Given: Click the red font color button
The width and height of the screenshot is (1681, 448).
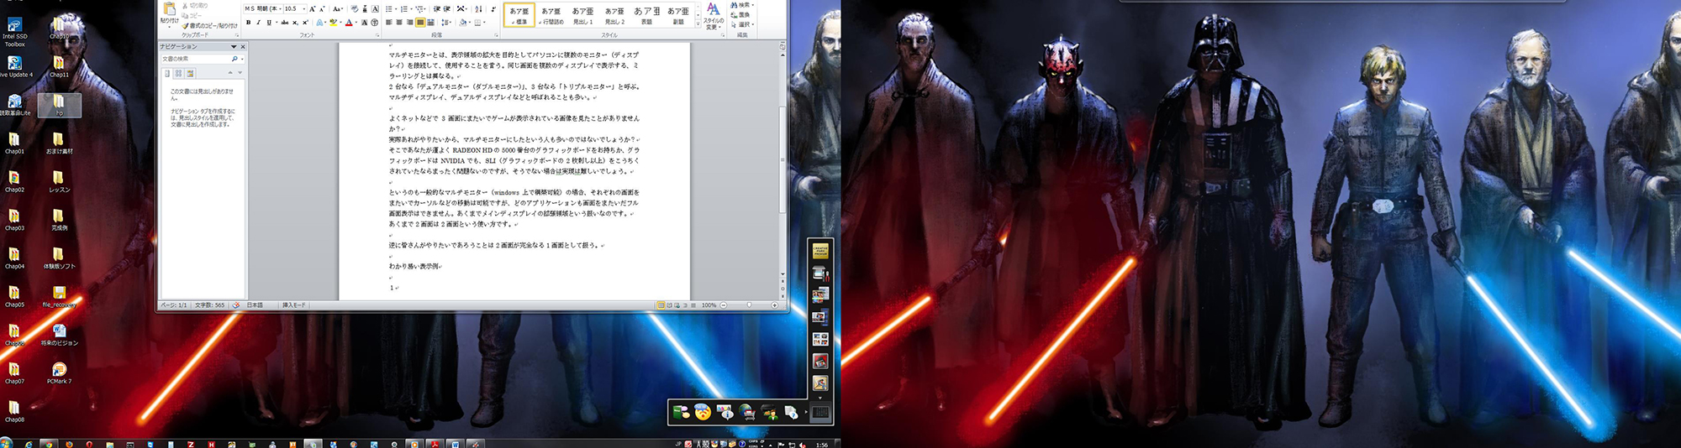Looking at the screenshot, I should coord(349,23).
